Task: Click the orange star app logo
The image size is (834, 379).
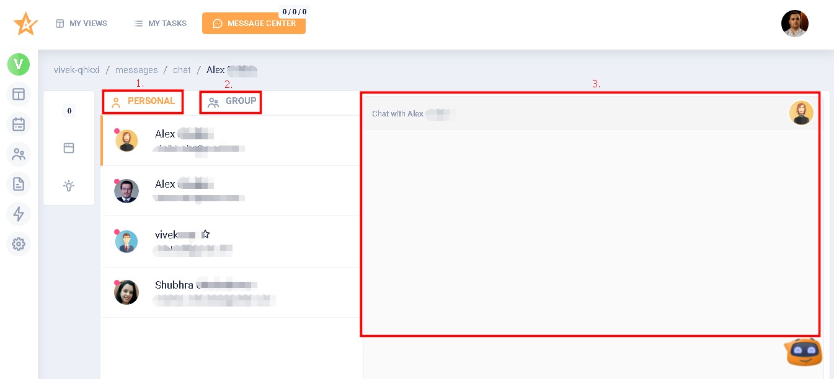Action: [x=25, y=23]
